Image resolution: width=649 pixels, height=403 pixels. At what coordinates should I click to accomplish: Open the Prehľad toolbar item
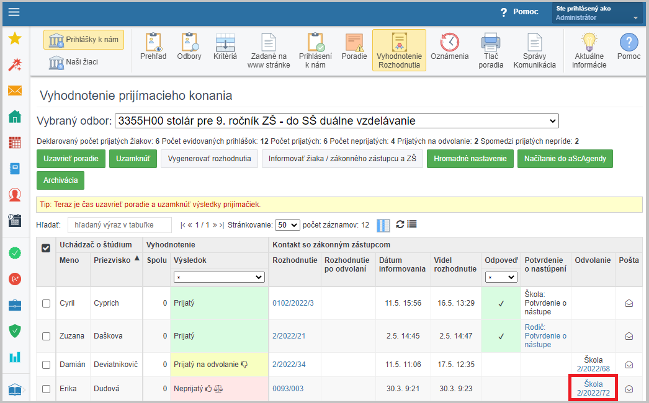[x=153, y=46]
